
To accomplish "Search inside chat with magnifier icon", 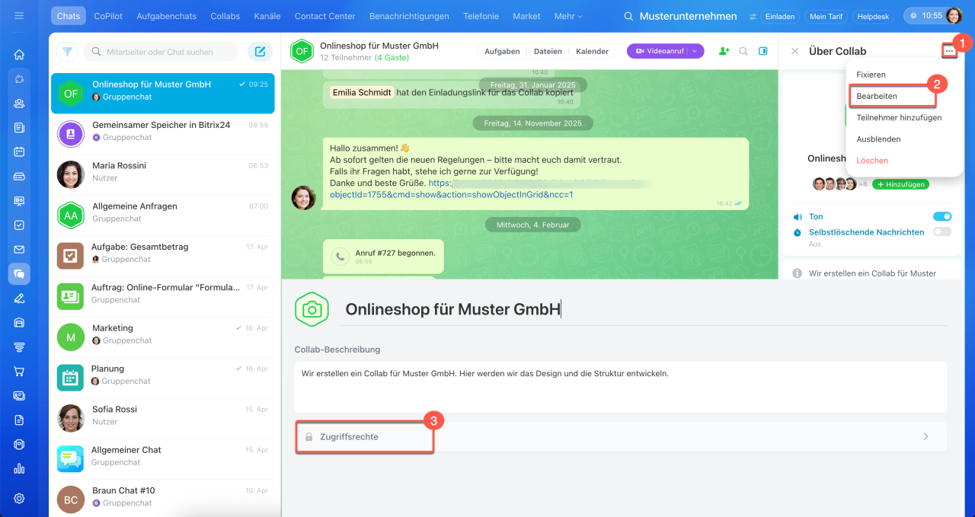I will [743, 51].
